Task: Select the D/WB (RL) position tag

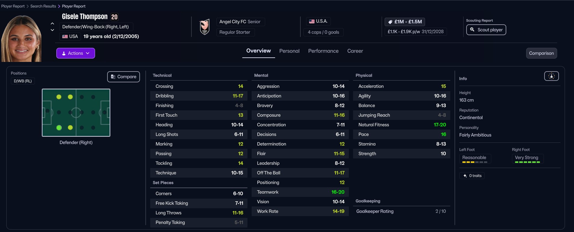Action: click(23, 81)
